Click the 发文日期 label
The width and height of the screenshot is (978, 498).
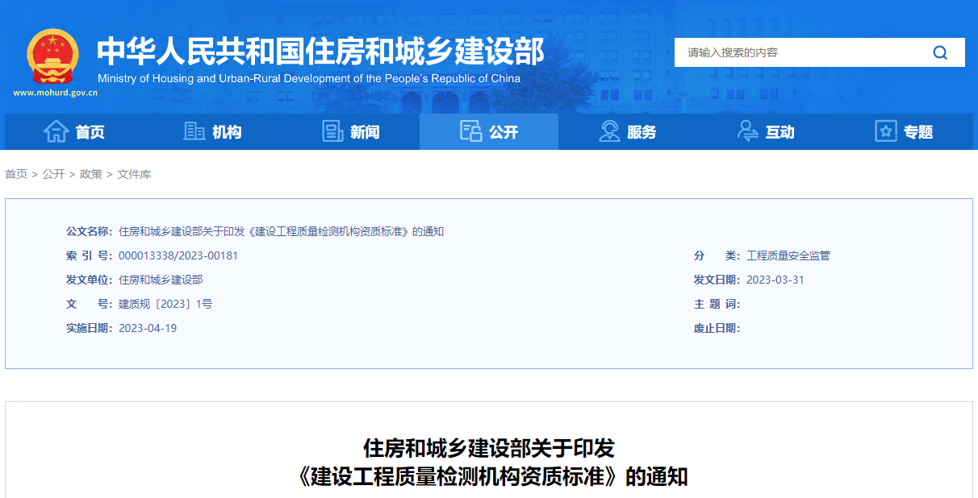pyautogui.click(x=717, y=280)
